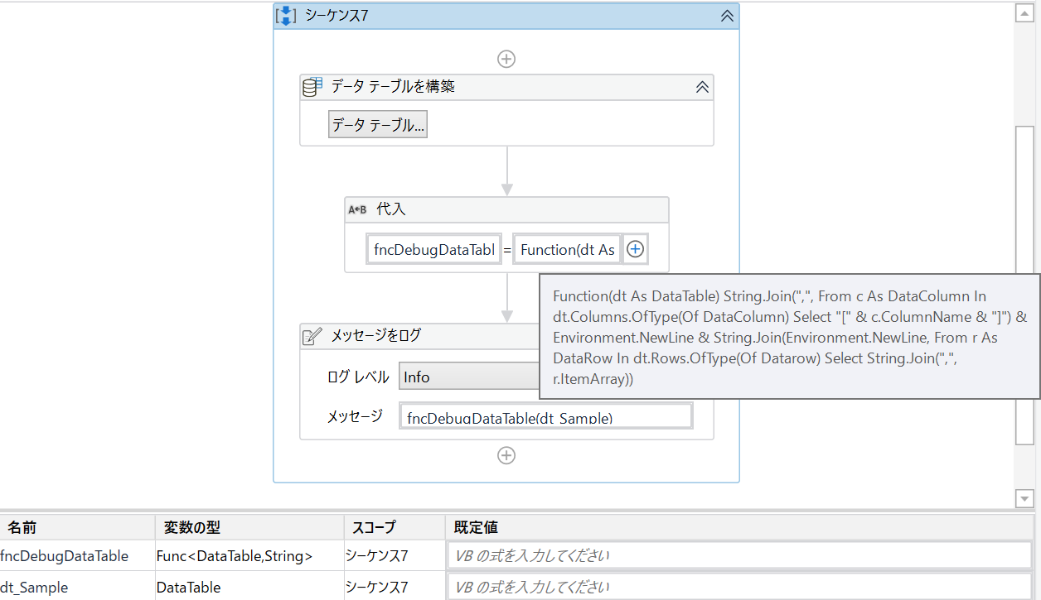Click the データ テーブルを構築 activity icon
The height and width of the screenshot is (600, 1041).
point(313,86)
